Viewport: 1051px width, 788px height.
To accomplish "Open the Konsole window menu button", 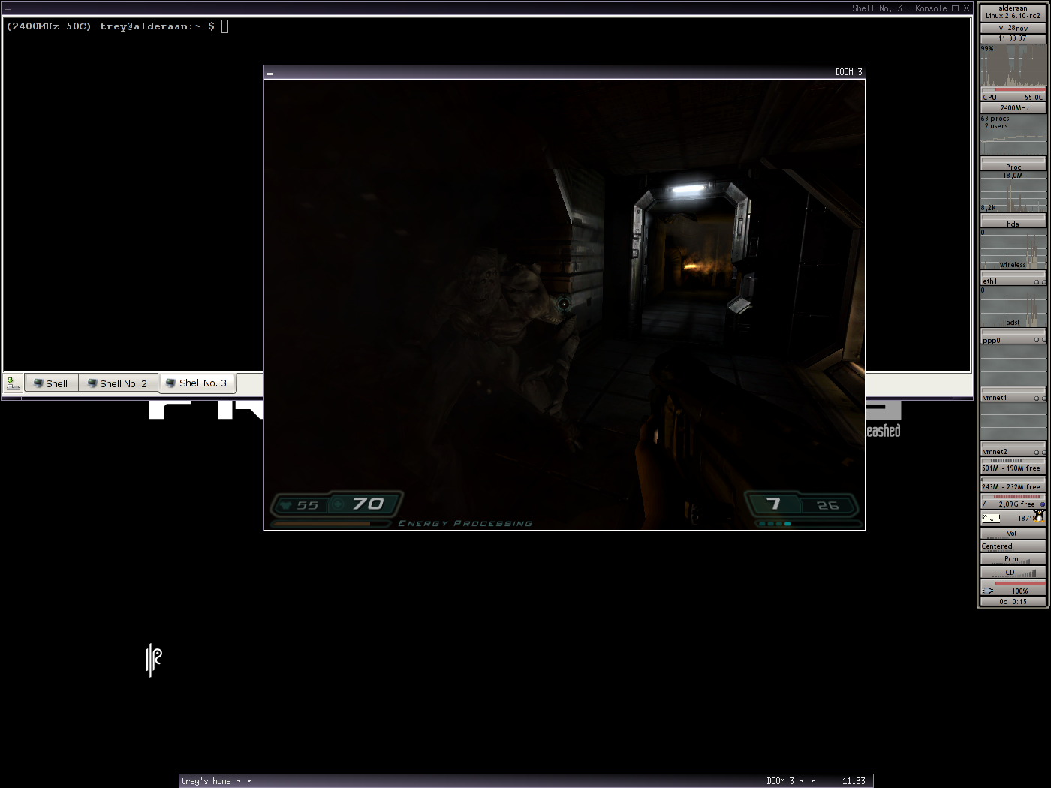I will 8,9.
